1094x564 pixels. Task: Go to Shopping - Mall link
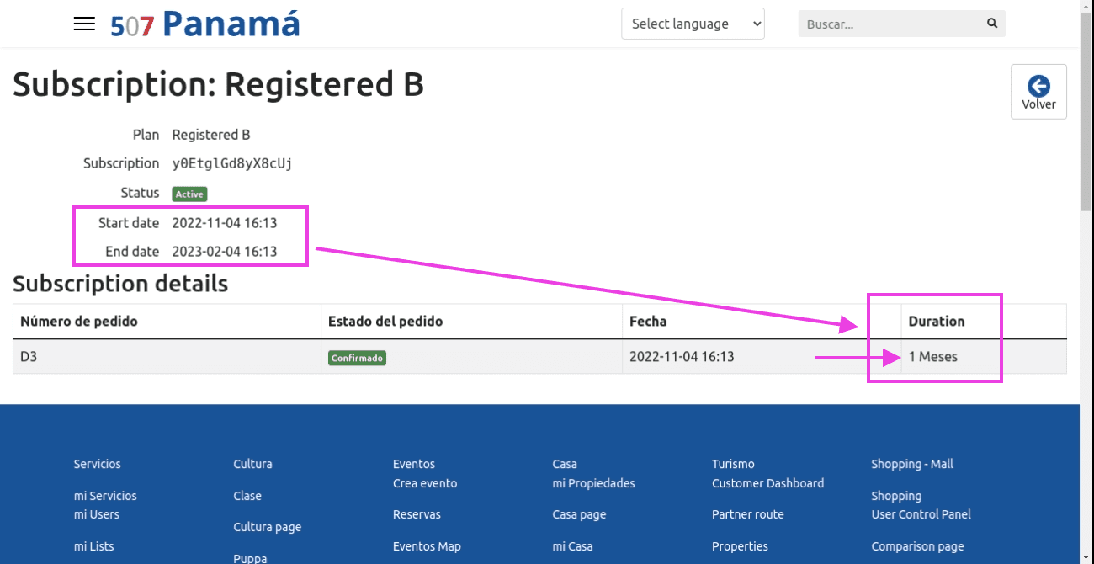pos(912,464)
